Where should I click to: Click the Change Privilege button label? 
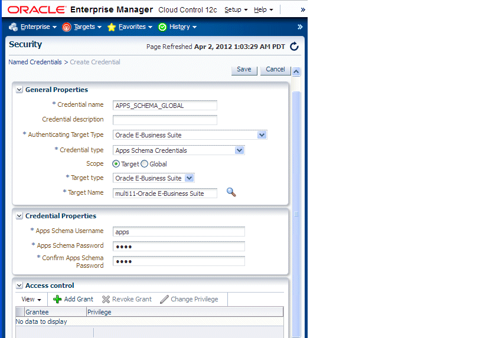click(x=194, y=299)
